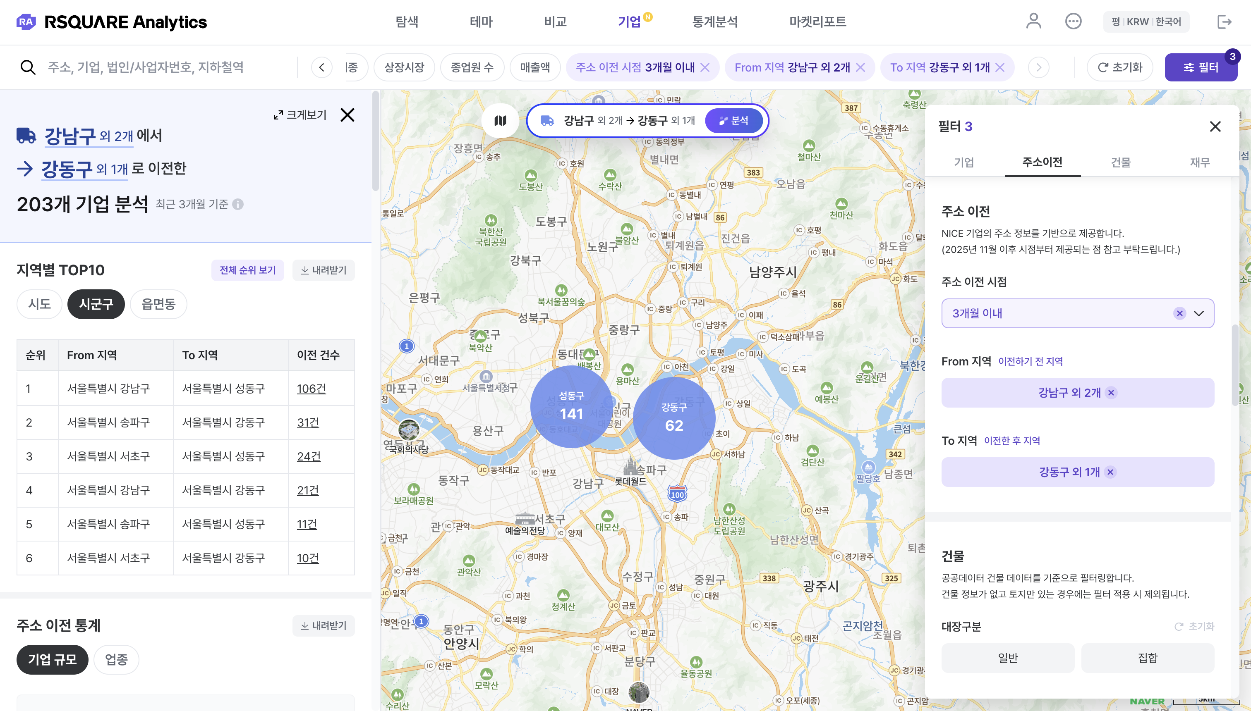Click the map layers icon button

click(500, 121)
